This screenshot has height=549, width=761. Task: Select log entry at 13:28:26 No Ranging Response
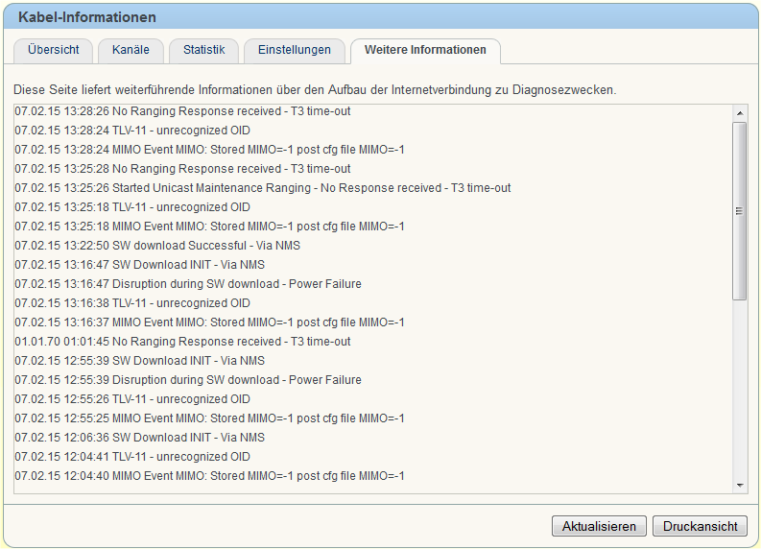pos(182,111)
